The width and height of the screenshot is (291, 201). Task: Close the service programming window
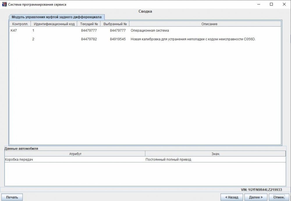(x=284, y=4)
